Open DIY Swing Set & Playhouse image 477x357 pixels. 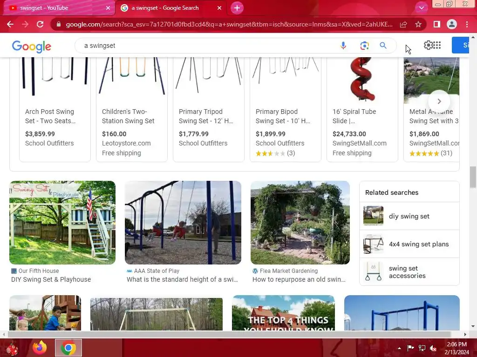tap(62, 223)
